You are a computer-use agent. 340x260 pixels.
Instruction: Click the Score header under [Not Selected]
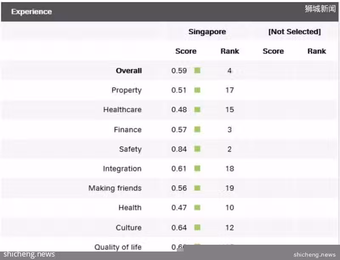273,51
